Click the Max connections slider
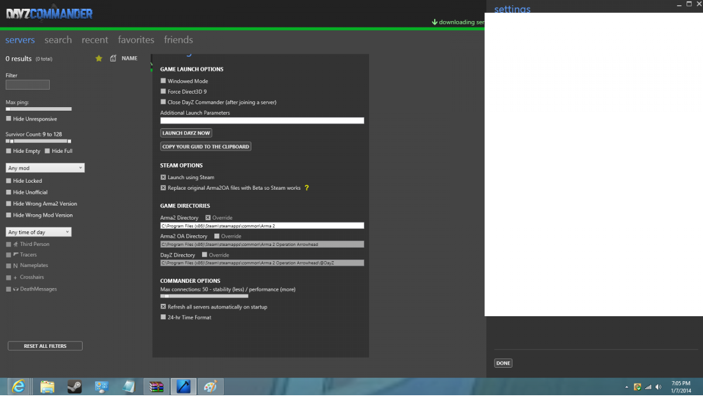 pyautogui.click(x=204, y=296)
